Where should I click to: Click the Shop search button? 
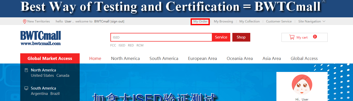pyautogui.click(x=241, y=37)
